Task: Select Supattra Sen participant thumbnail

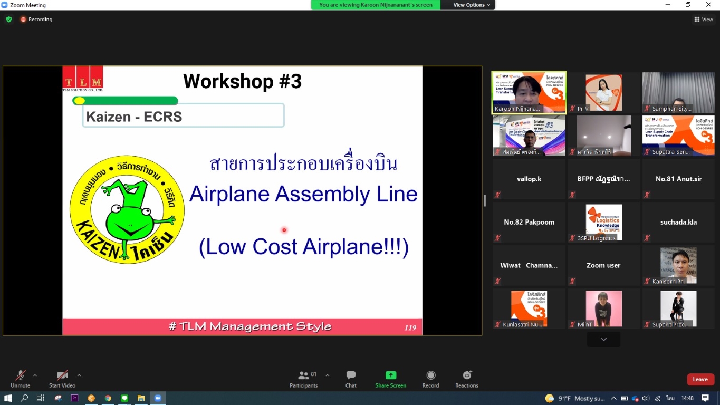Action: tap(678, 136)
